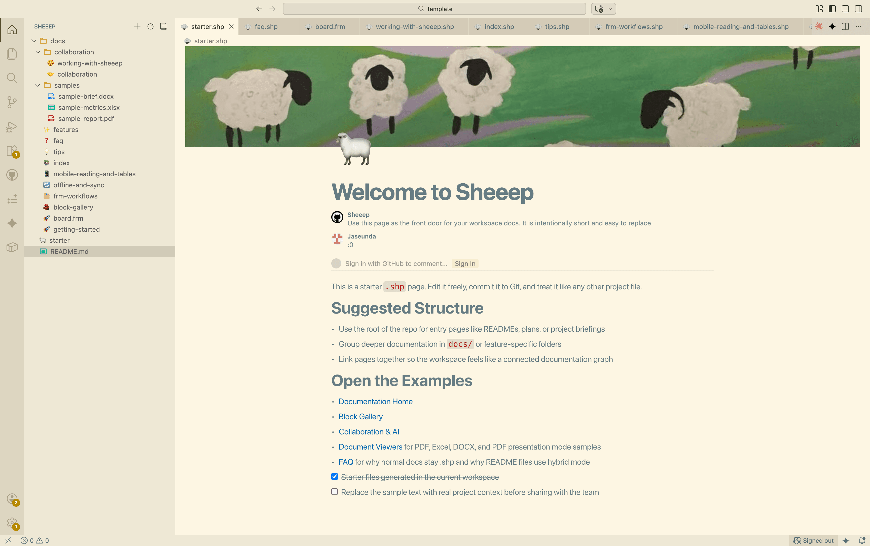Image resolution: width=870 pixels, height=546 pixels.
Task: Check the Replace the sample text checkbox
Action: click(334, 491)
